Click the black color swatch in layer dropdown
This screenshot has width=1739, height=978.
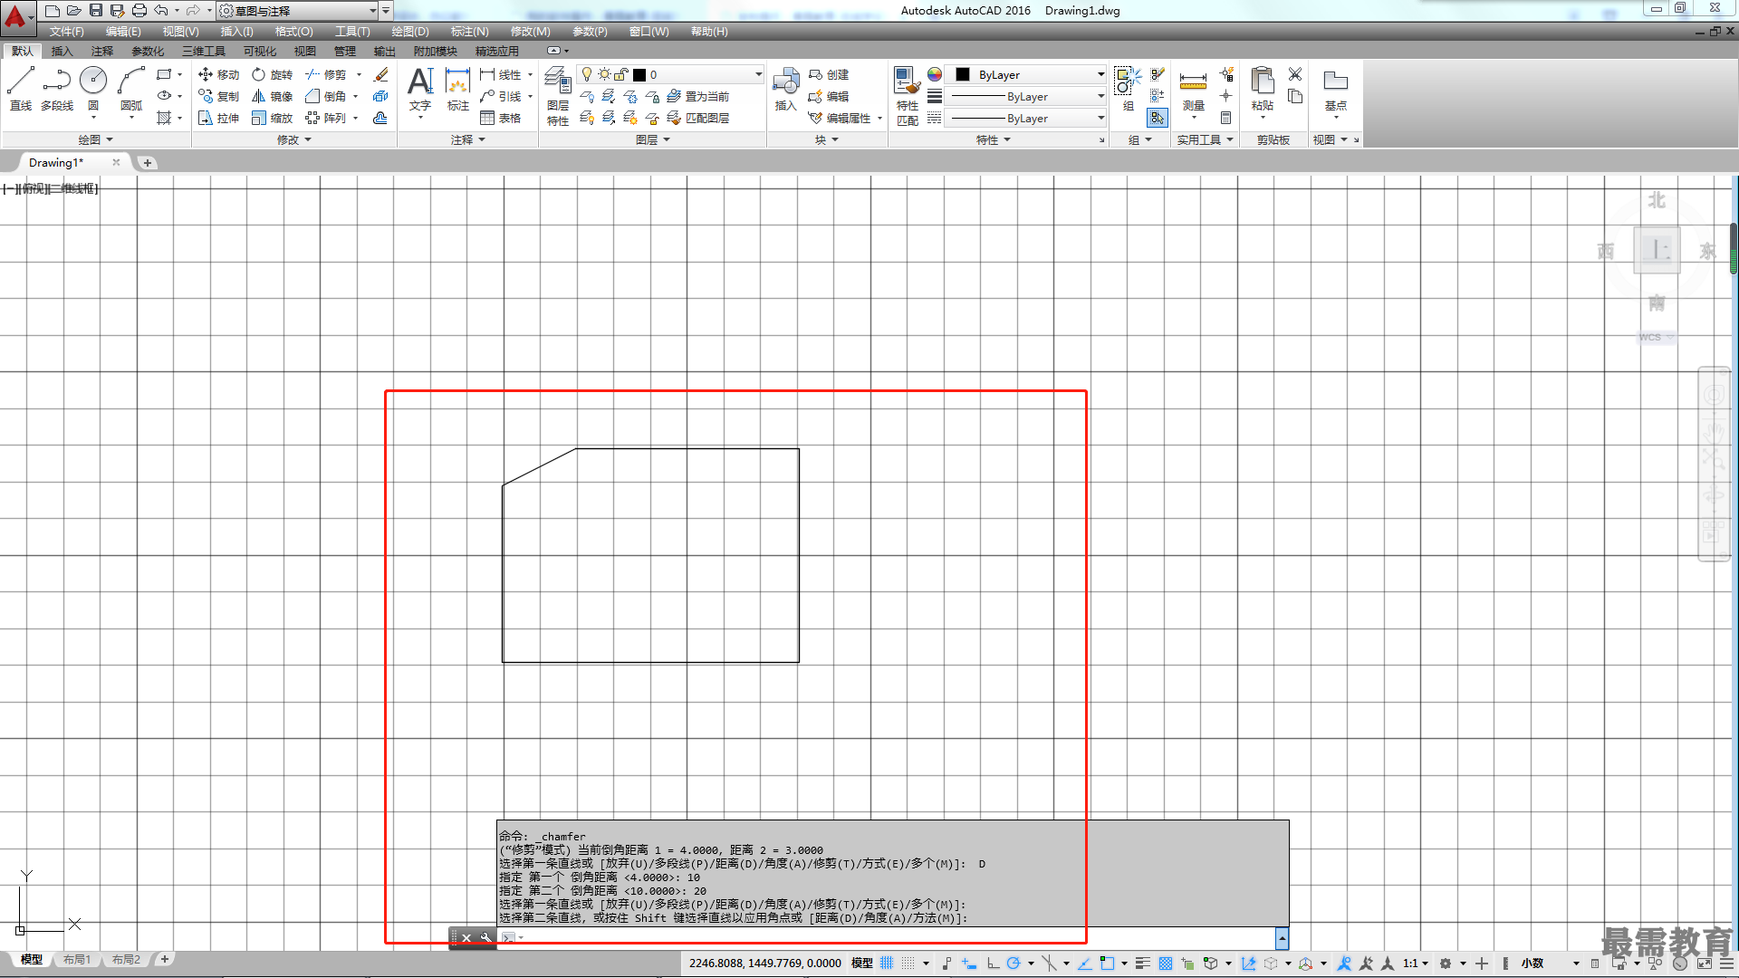click(x=639, y=75)
